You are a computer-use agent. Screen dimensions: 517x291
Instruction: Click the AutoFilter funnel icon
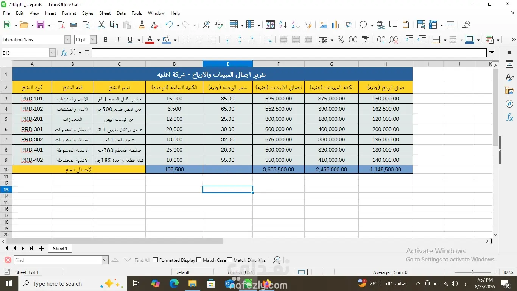tap(308, 25)
